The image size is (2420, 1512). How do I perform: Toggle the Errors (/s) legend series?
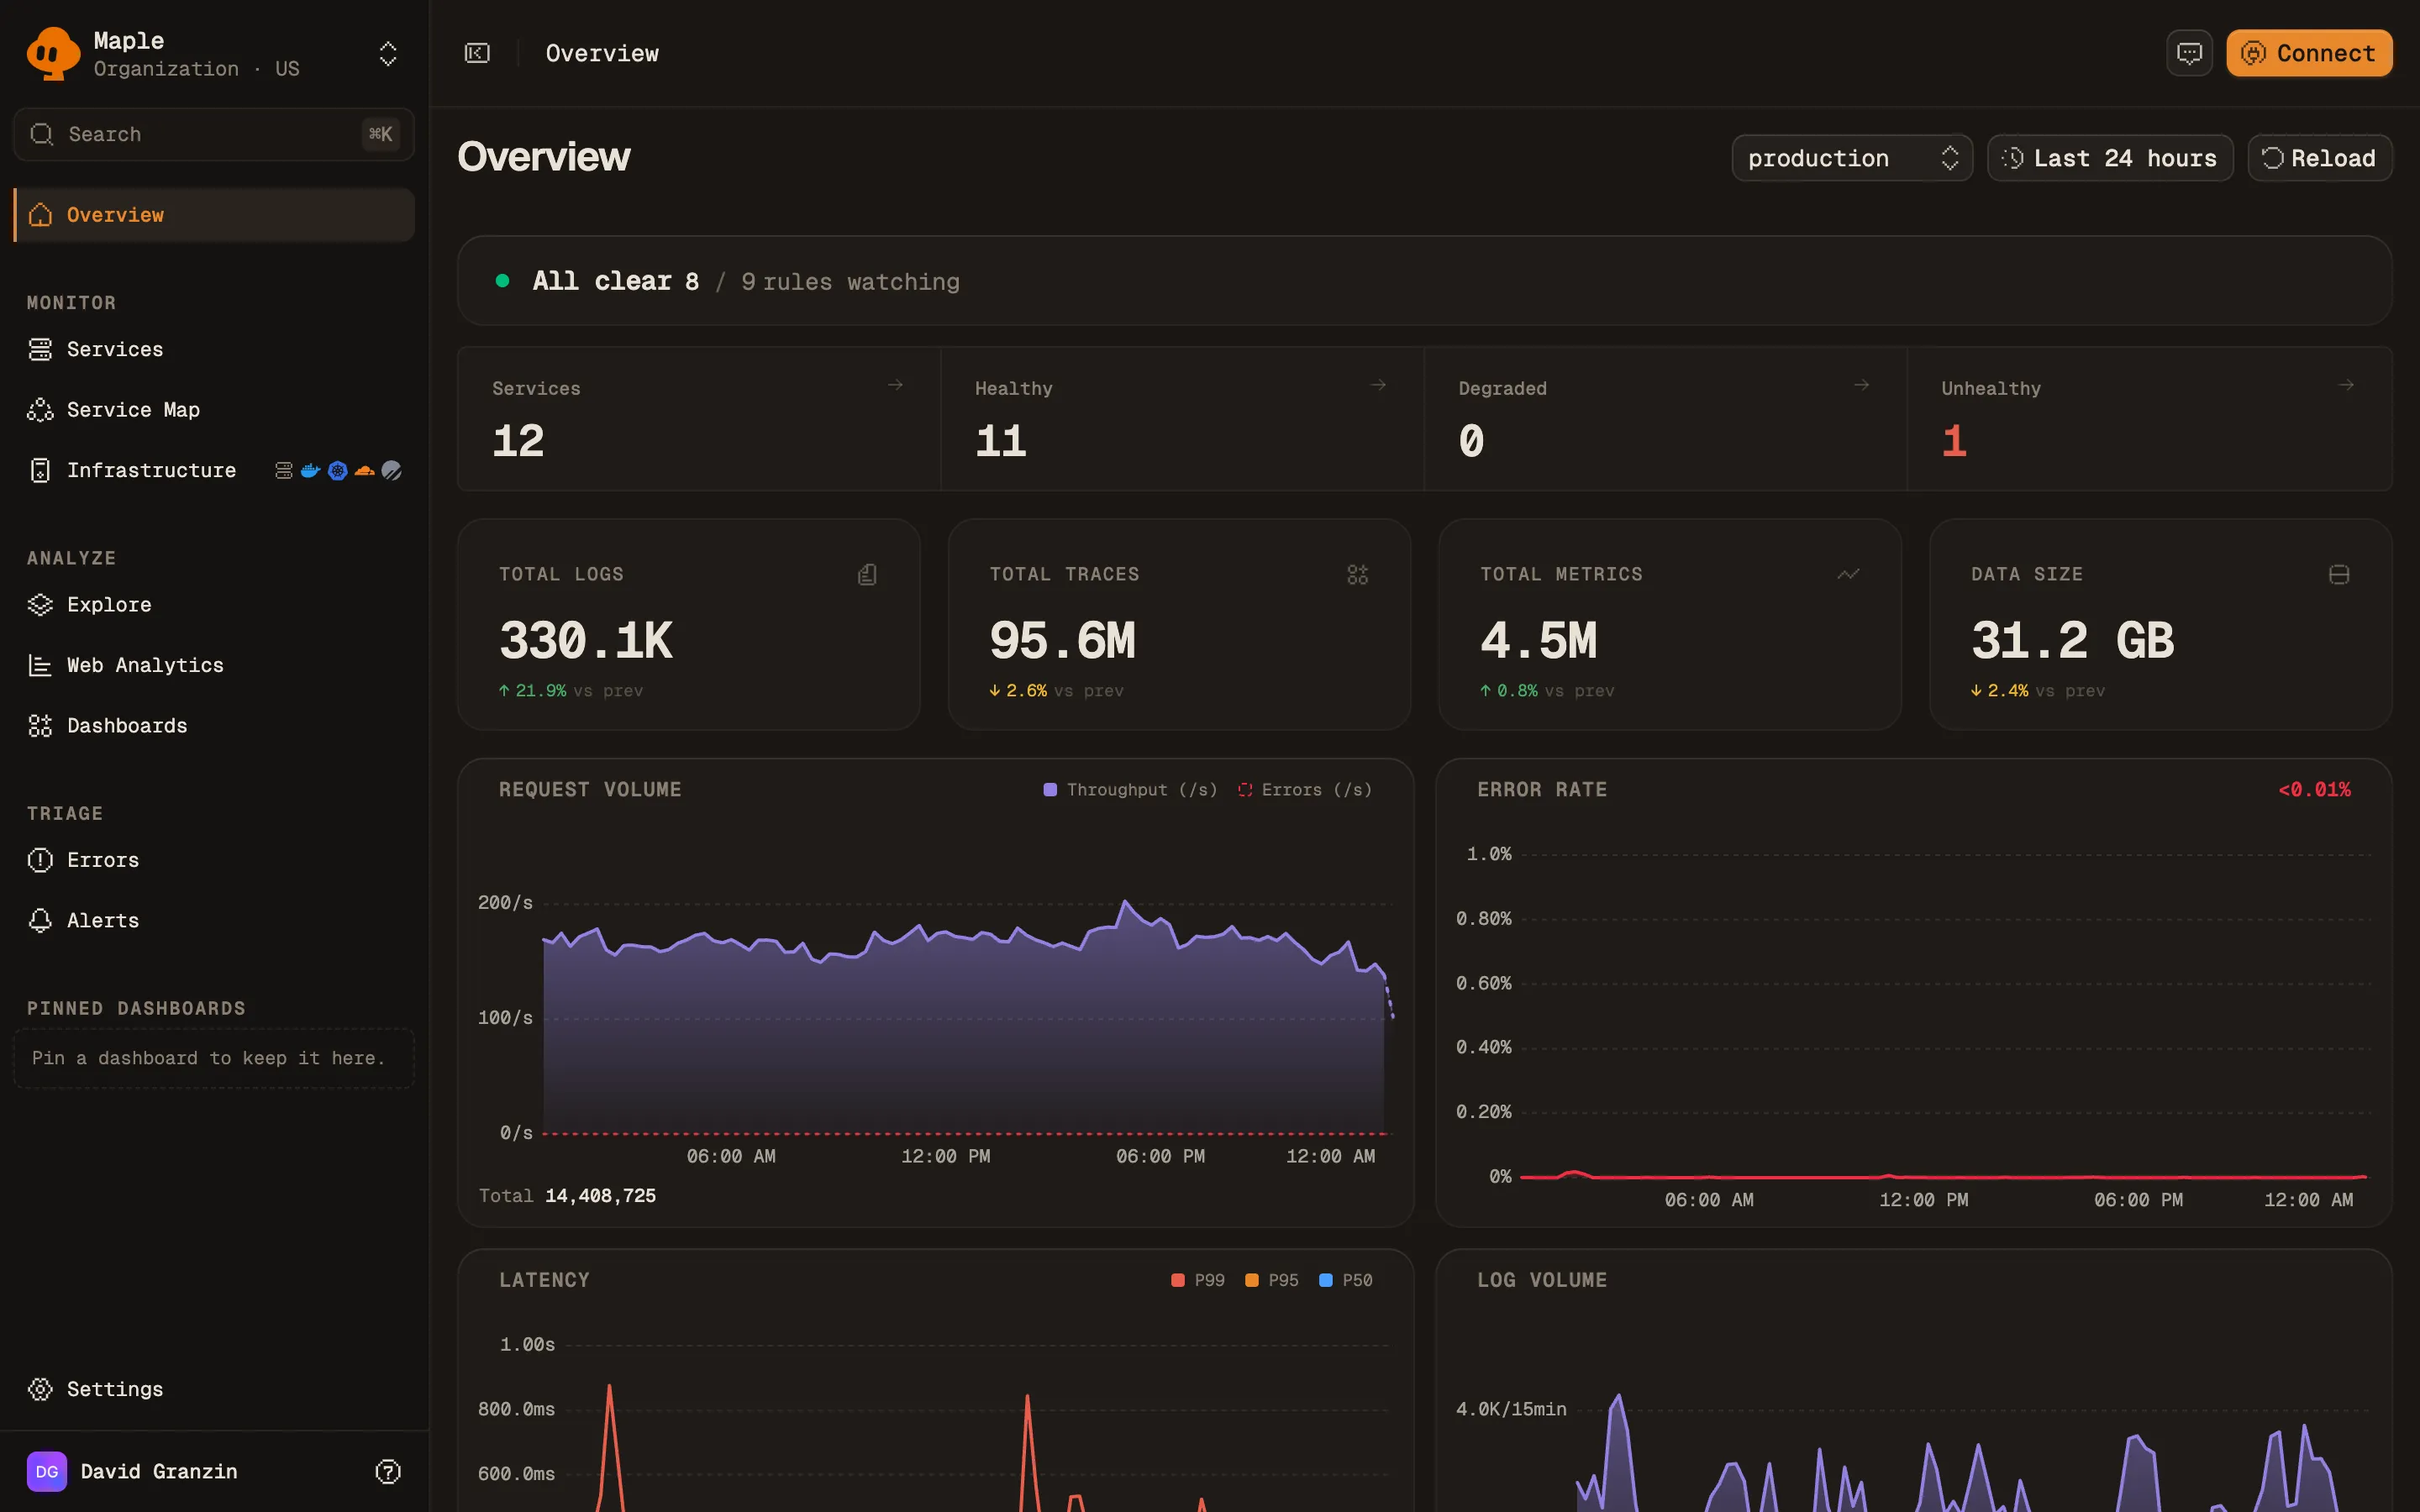pos(1305,790)
